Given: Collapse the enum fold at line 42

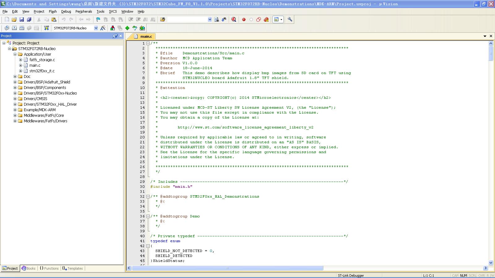Looking at the screenshot, I should [x=148, y=246].
